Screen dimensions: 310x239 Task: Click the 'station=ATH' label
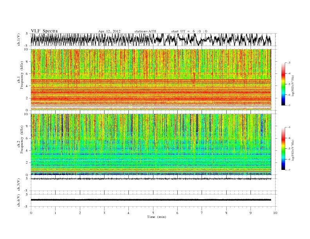pyautogui.click(x=145, y=31)
